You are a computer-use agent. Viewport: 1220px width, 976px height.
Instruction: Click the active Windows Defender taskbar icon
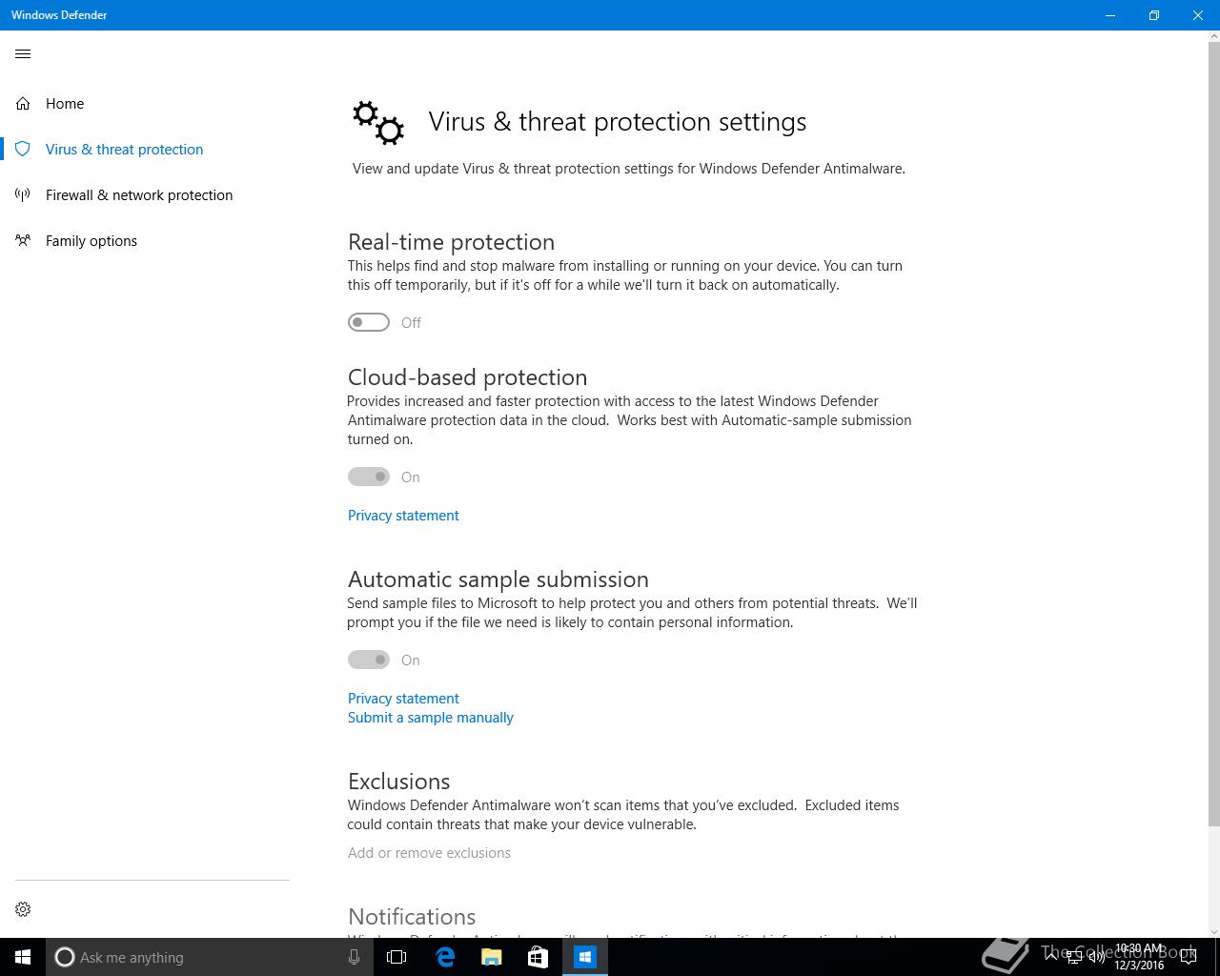pyautogui.click(x=585, y=957)
